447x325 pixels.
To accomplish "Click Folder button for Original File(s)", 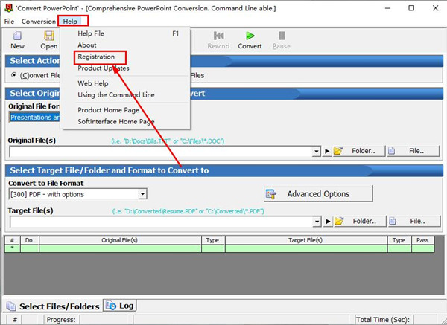I will pos(359,151).
